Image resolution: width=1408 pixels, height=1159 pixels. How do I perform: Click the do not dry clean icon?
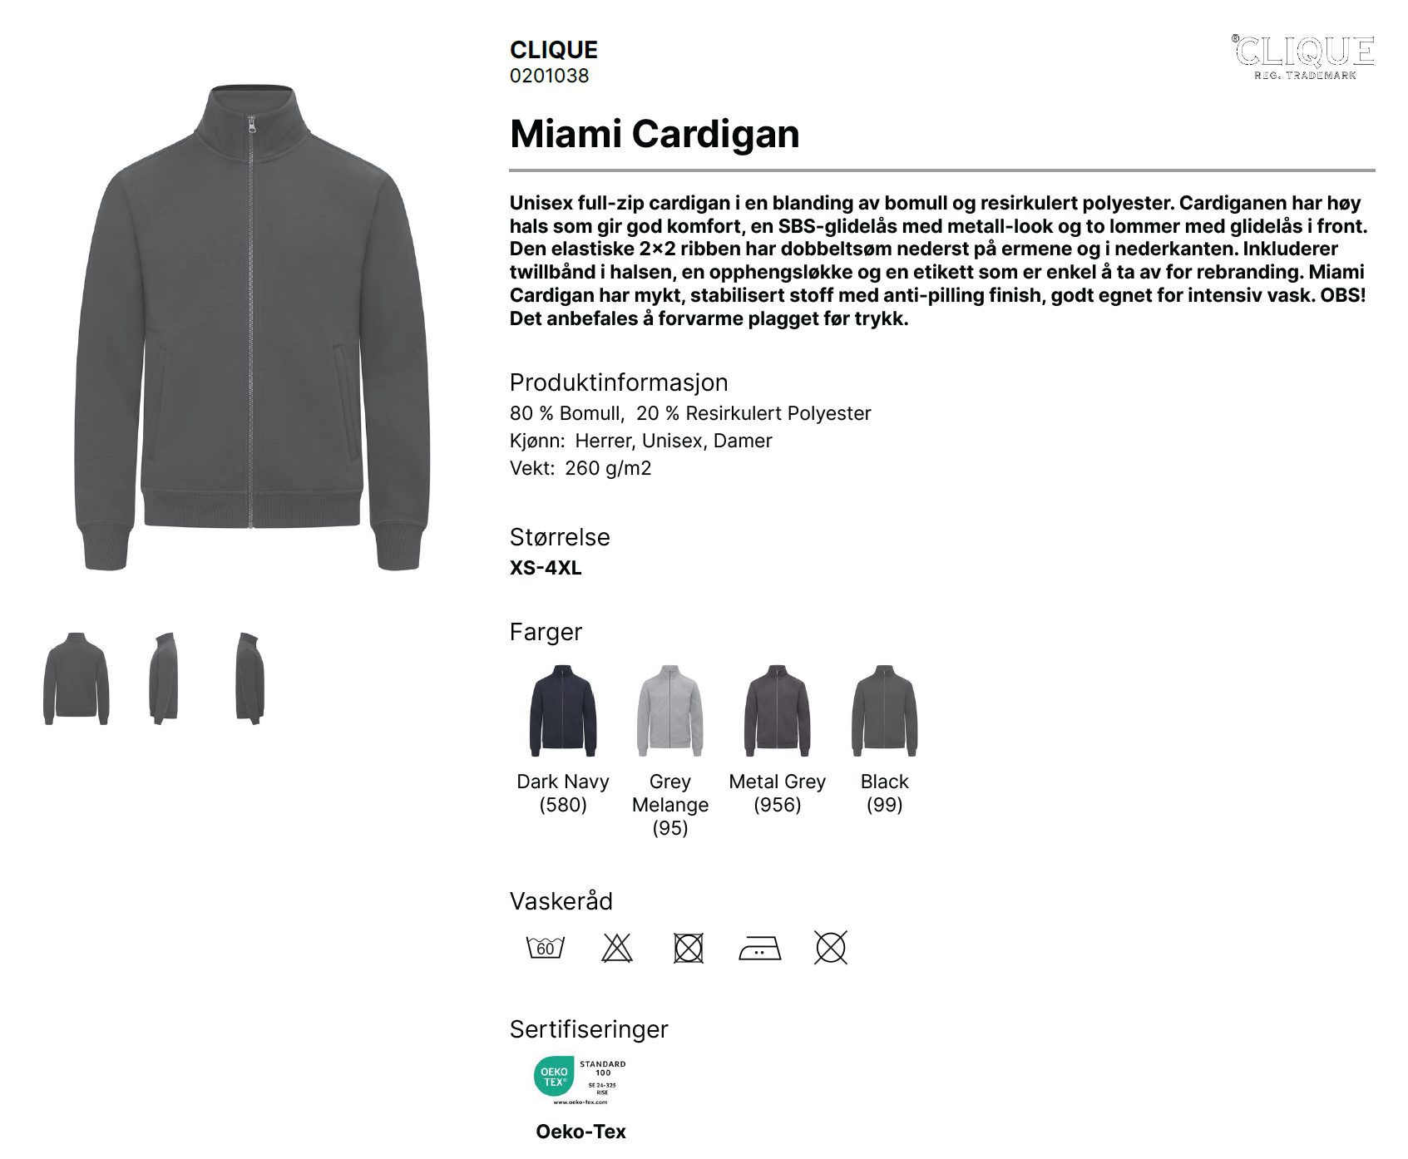pos(831,948)
